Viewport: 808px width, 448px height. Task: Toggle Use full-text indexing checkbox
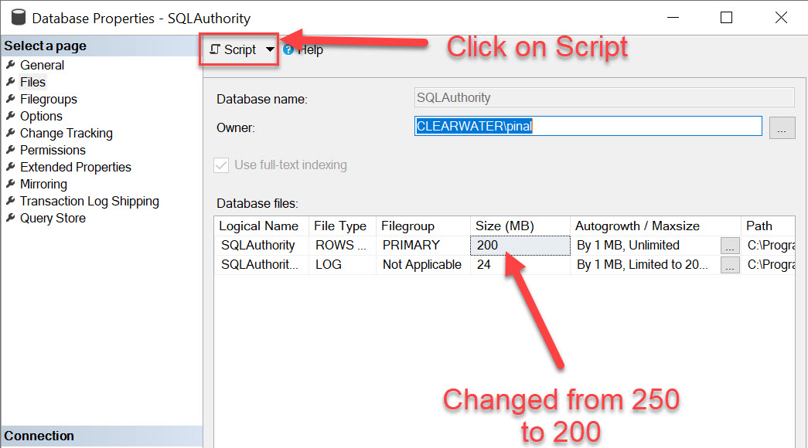point(221,165)
